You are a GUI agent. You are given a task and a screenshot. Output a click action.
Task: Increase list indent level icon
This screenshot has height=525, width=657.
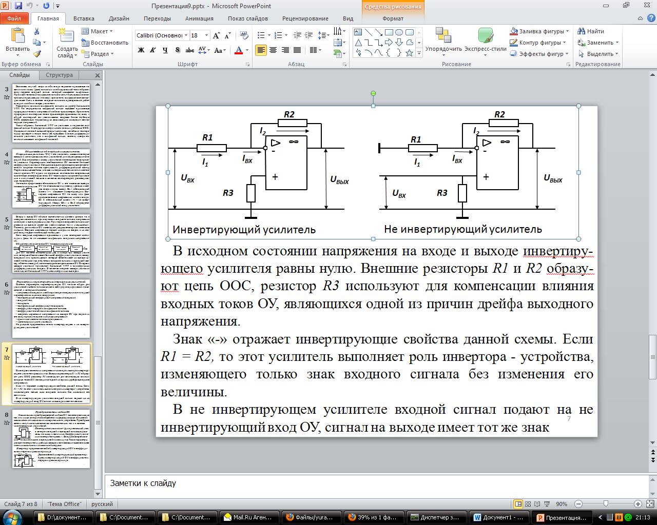(x=308, y=35)
